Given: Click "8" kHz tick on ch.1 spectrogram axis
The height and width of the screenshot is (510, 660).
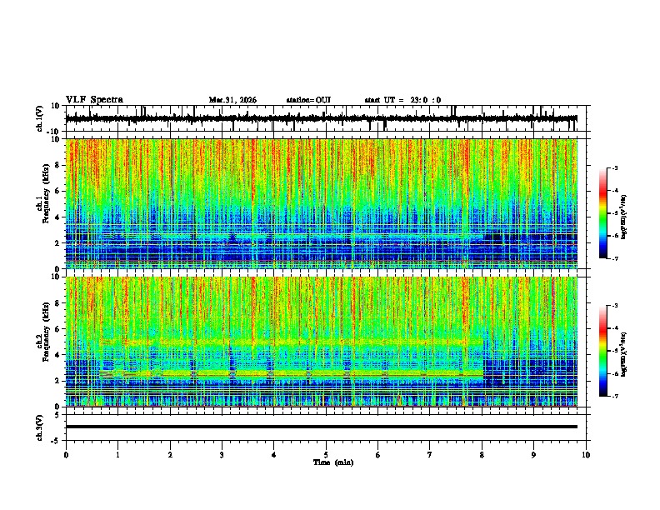Looking at the screenshot, I should (x=57, y=165).
